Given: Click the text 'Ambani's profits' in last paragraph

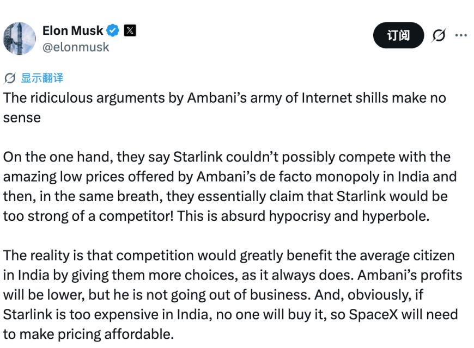Looking at the screenshot, I should [x=410, y=275].
